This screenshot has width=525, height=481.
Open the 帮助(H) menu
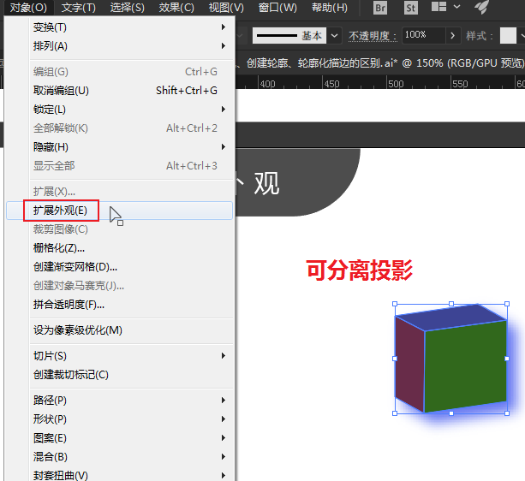(x=330, y=8)
